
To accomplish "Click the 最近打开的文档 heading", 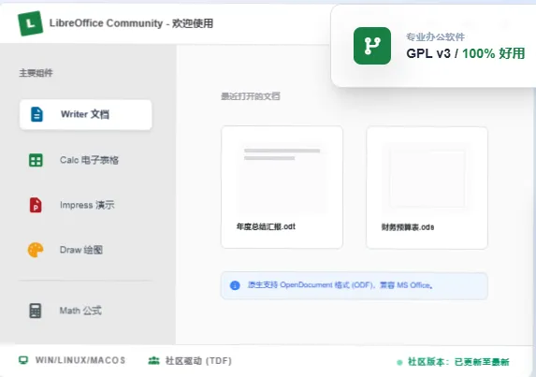I will (x=251, y=96).
